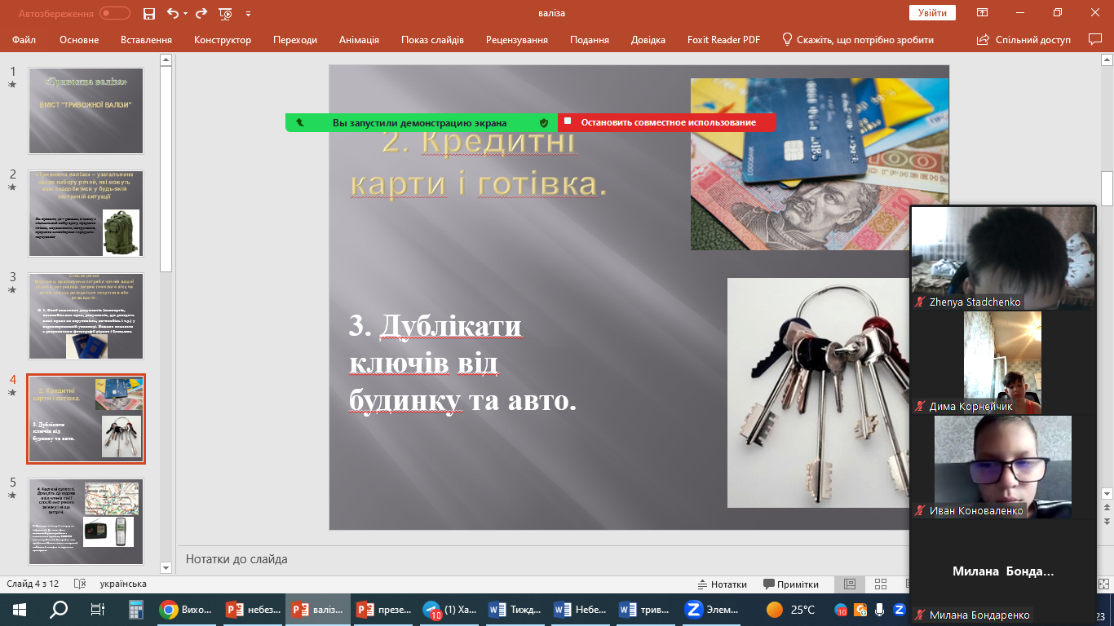Screen dimensions: 1114x626
Task: Click the Save floppy disk icon
Action: 148,13
